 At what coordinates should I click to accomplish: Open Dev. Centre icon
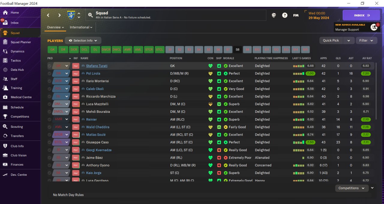coord(5,175)
